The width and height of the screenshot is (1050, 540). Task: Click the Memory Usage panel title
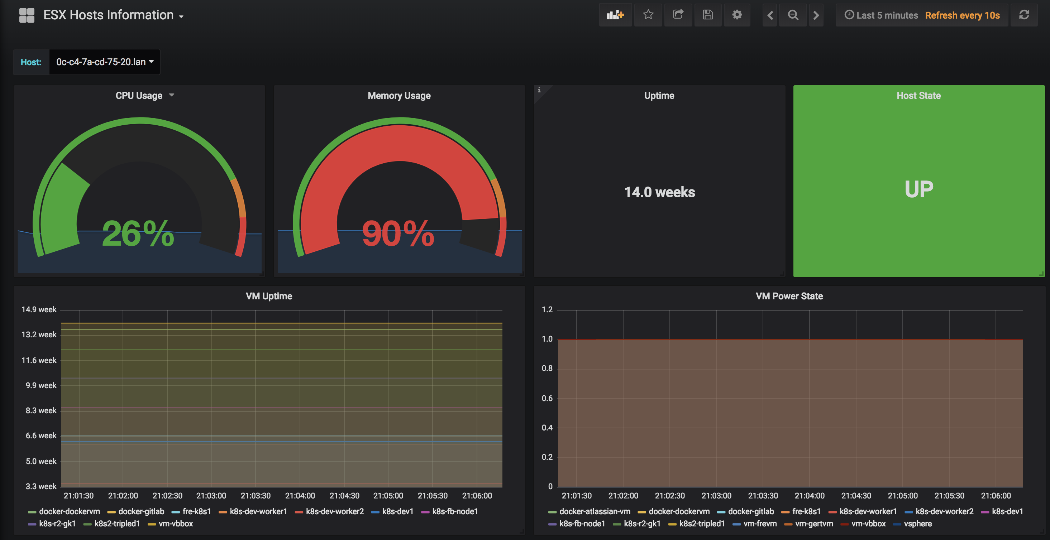click(x=398, y=96)
